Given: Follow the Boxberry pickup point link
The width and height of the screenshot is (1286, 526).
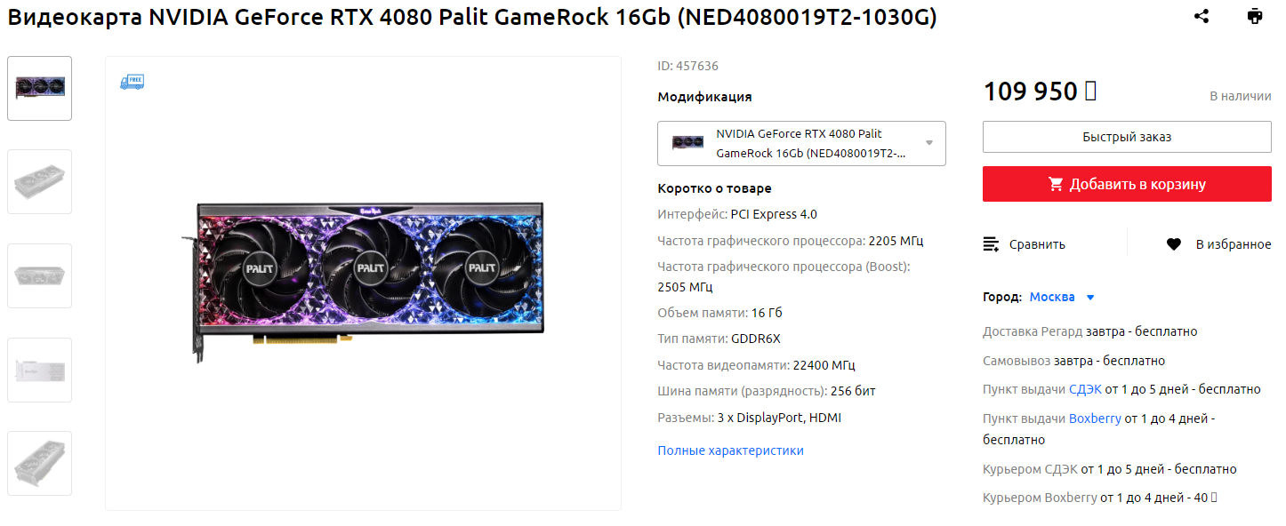Looking at the screenshot, I should coord(1095,418).
